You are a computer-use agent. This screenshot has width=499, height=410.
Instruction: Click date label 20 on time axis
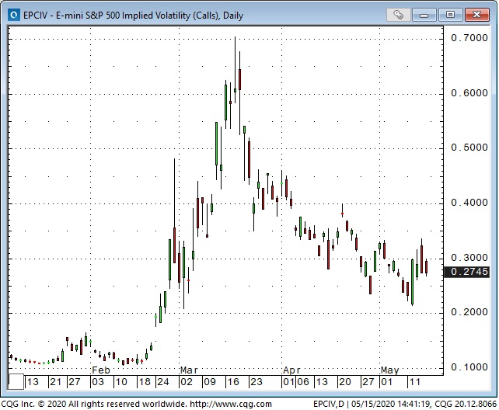345,382
